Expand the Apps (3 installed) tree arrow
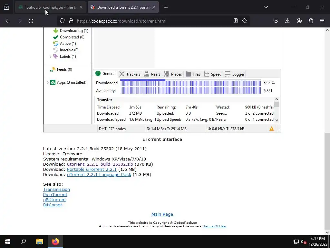 pos(47,82)
